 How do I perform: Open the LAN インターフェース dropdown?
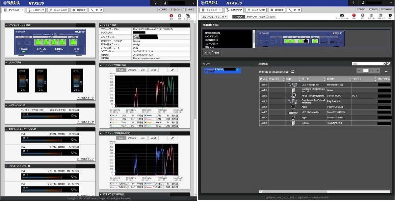[x=214, y=17]
